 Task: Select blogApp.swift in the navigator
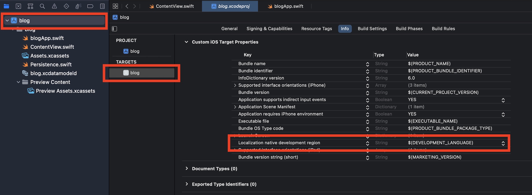(47, 38)
